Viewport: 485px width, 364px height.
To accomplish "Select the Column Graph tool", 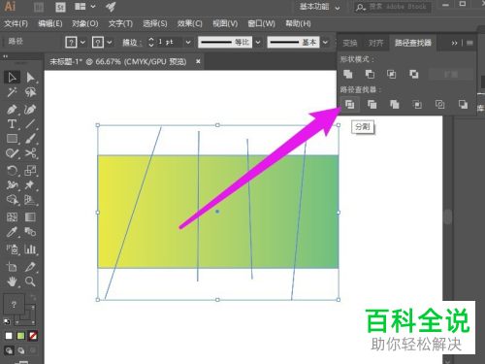I will (x=31, y=248).
